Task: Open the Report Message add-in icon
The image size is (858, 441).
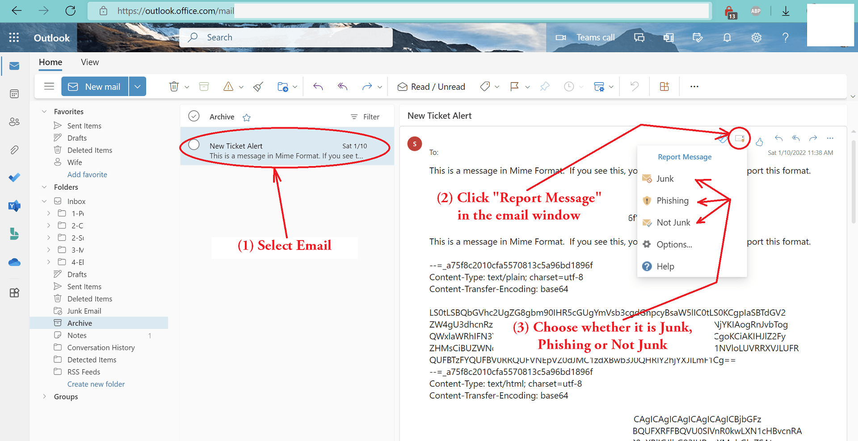Action: click(740, 138)
